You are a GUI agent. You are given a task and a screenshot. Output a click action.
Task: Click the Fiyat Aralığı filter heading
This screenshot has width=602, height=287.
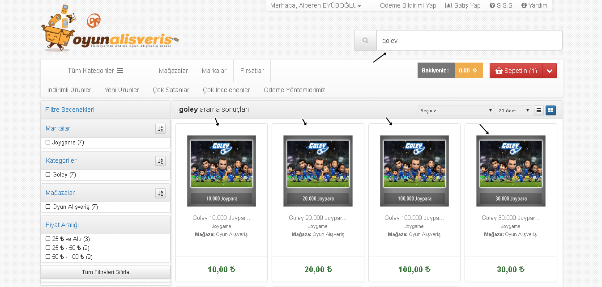[62, 225]
